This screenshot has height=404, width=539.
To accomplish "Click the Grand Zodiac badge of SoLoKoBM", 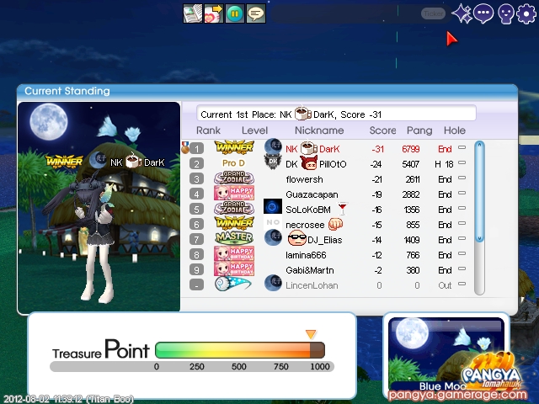I will coord(234,208).
